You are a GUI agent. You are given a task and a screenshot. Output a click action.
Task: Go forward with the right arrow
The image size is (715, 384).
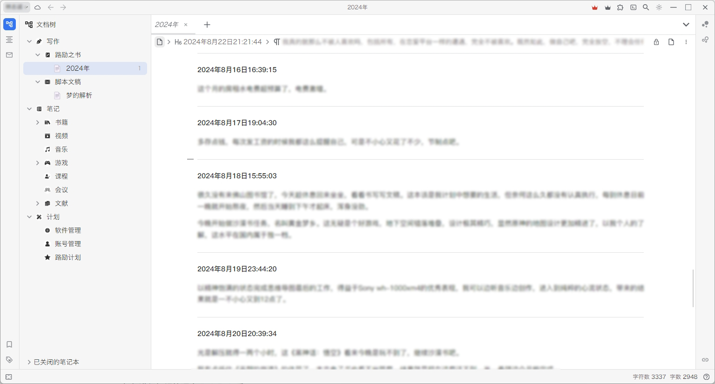tap(63, 7)
